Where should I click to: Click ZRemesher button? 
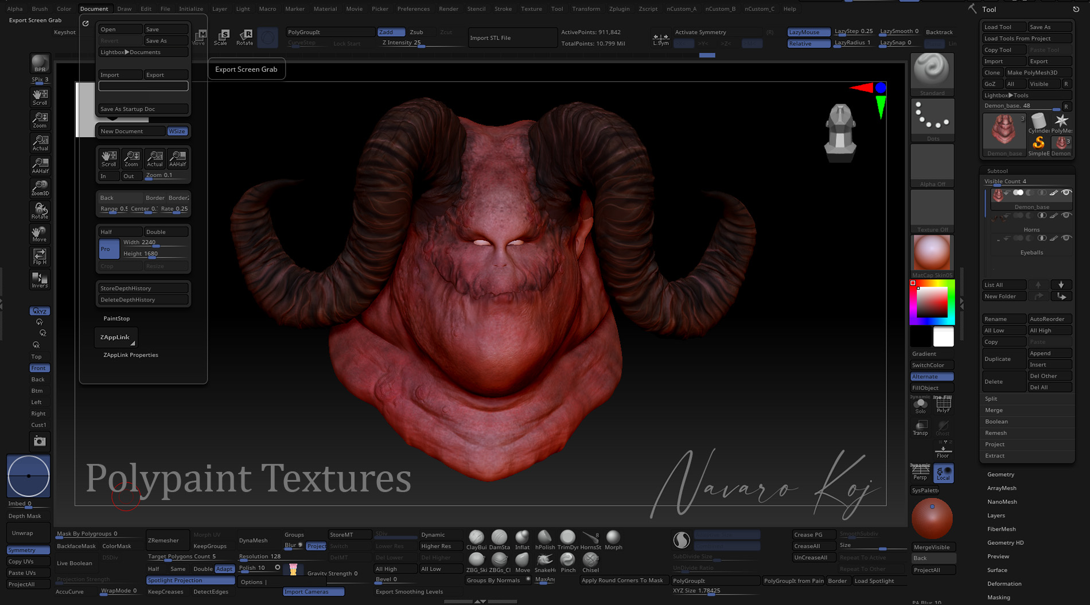(x=168, y=540)
